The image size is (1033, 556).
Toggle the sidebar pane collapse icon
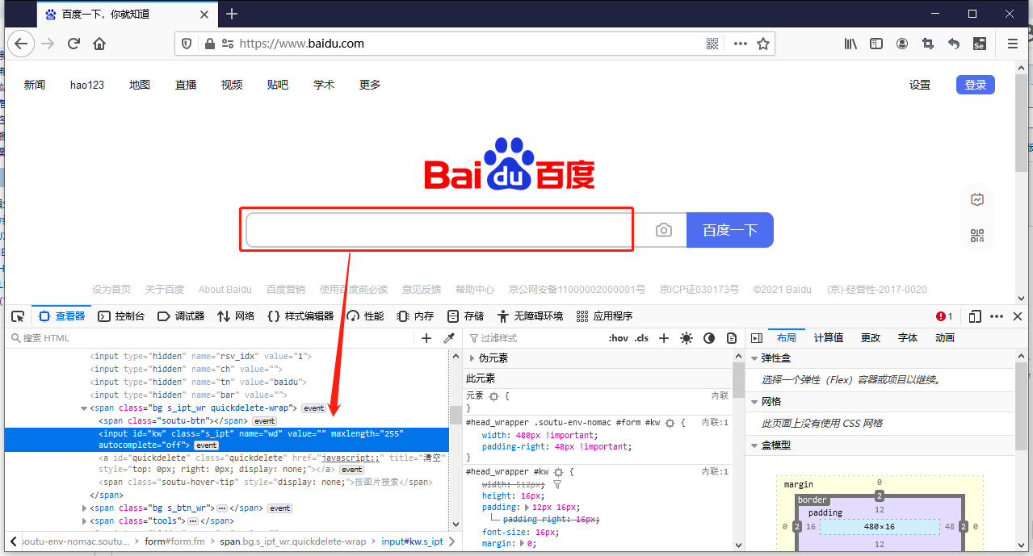[757, 338]
